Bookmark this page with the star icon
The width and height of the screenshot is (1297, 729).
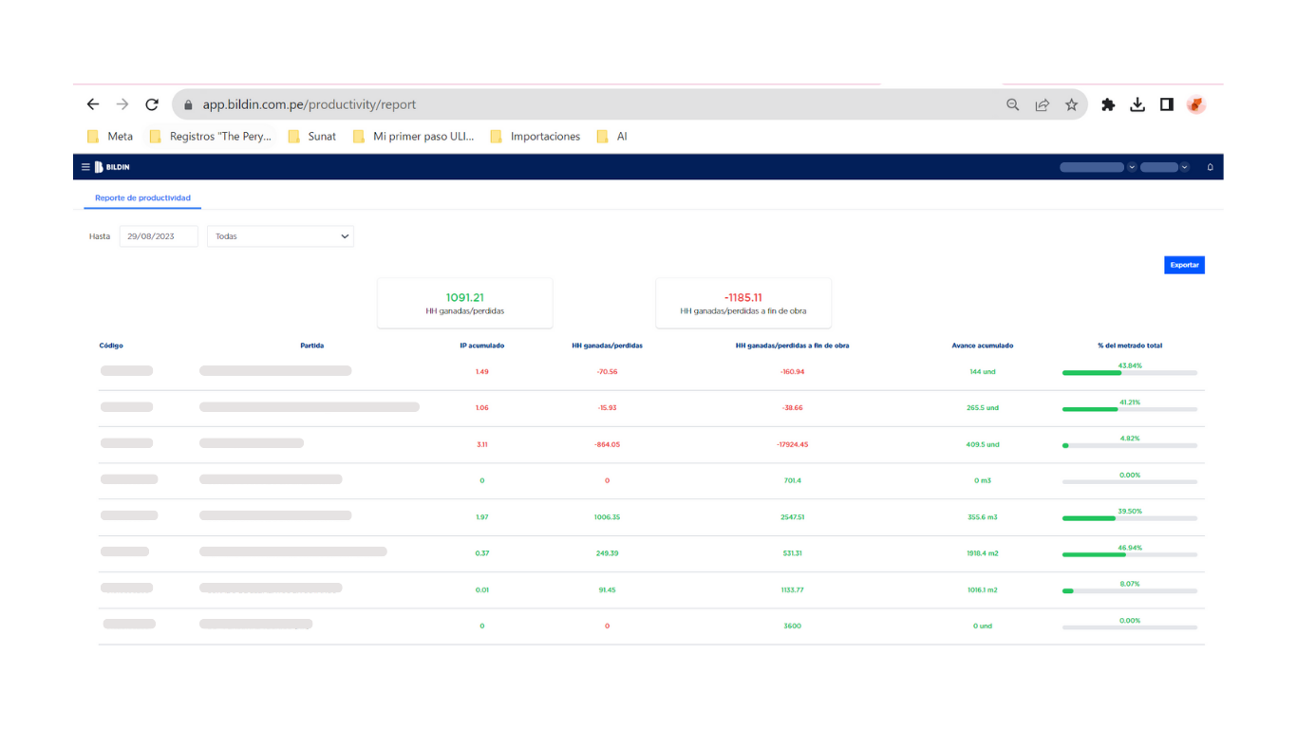[1071, 104]
